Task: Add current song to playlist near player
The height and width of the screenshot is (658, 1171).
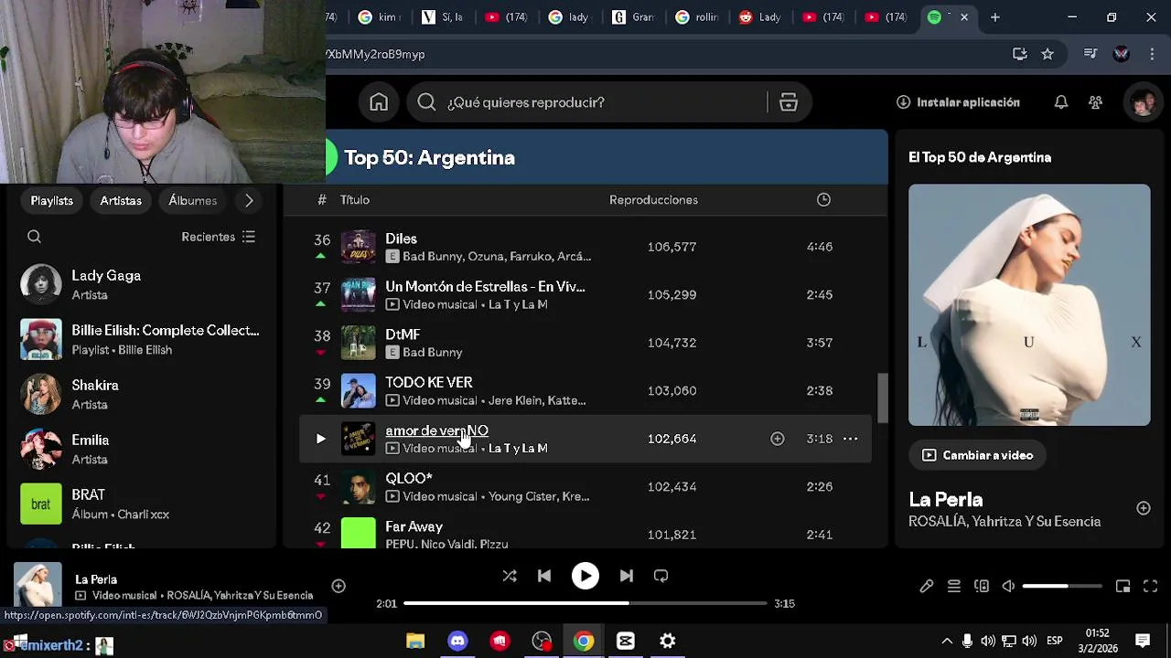Action: (x=338, y=586)
